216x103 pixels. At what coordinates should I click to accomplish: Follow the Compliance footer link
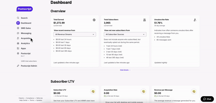(30, 98)
